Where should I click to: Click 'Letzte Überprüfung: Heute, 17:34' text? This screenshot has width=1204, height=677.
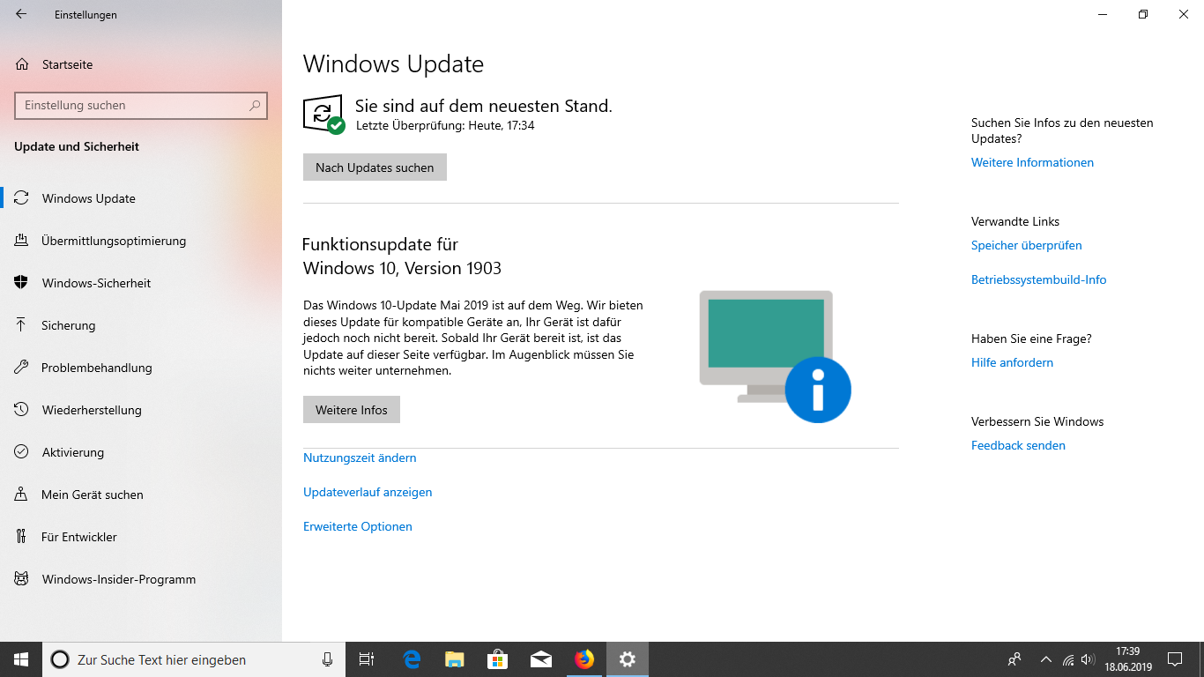pos(445,125)
